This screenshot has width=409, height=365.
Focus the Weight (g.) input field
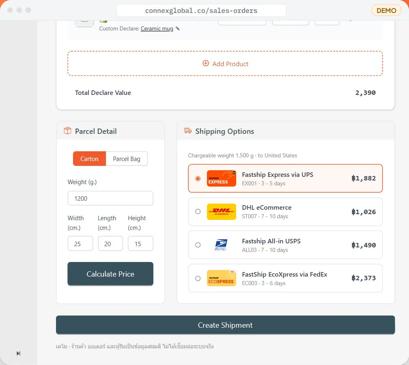click(110, 198)
